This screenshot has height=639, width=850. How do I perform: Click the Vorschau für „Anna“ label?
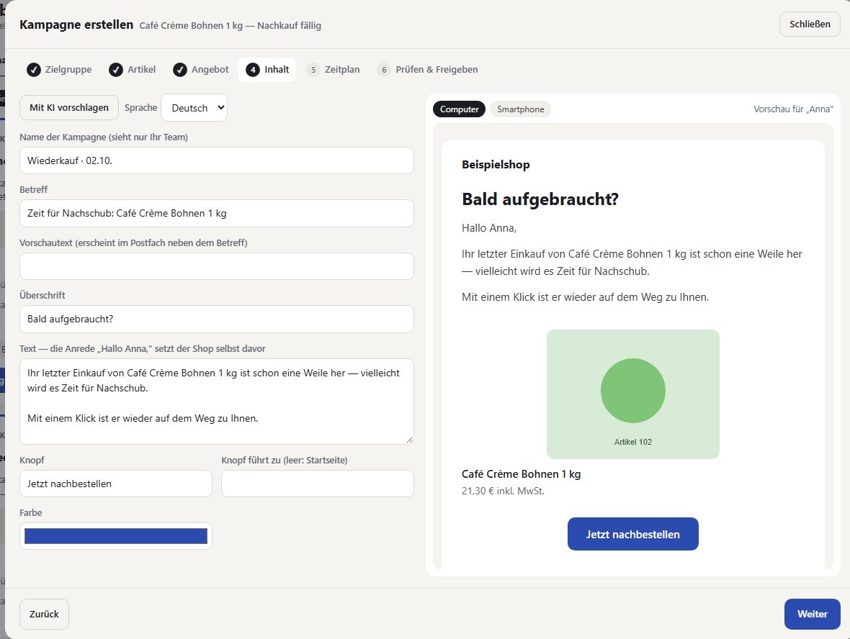click(793, 109)
